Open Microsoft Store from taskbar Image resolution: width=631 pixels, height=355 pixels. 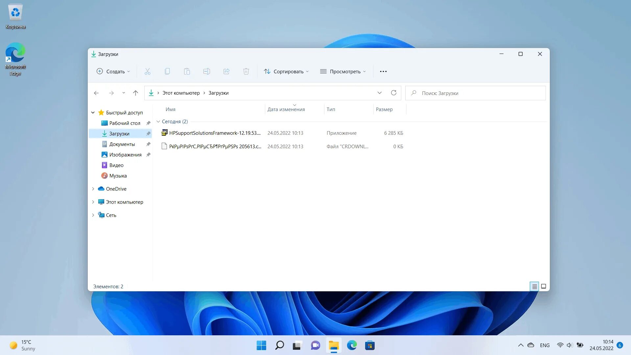(370, 345)
